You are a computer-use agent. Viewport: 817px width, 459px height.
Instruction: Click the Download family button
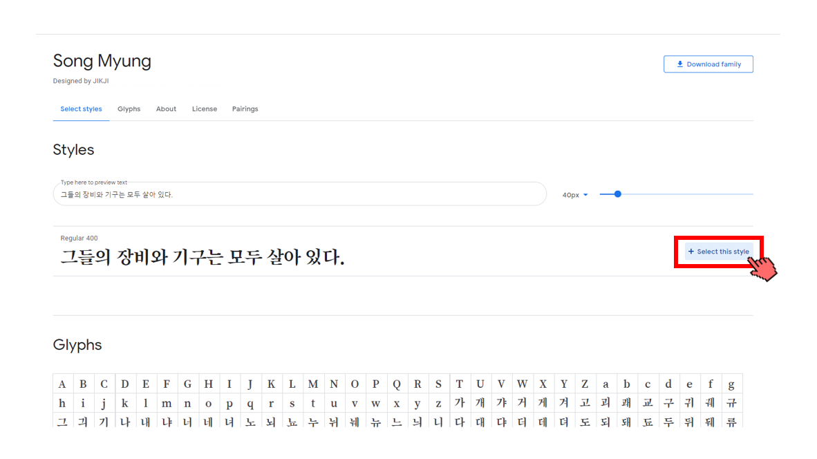(708, 64)
